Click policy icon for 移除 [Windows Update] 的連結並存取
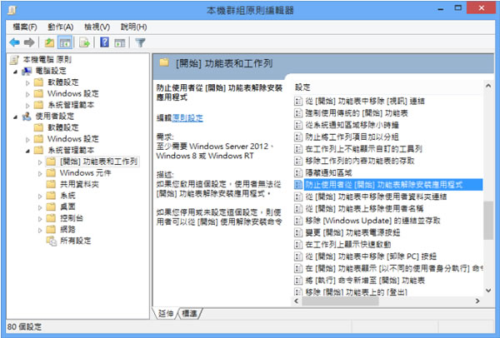The image size is (500, 338). click(298, 221)
